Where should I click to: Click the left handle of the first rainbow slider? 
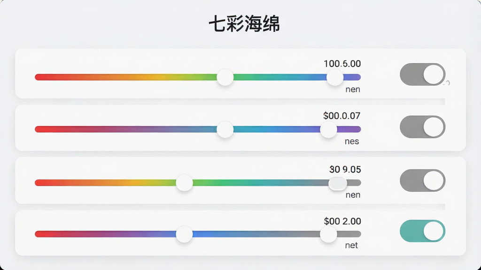pos(225,77)
